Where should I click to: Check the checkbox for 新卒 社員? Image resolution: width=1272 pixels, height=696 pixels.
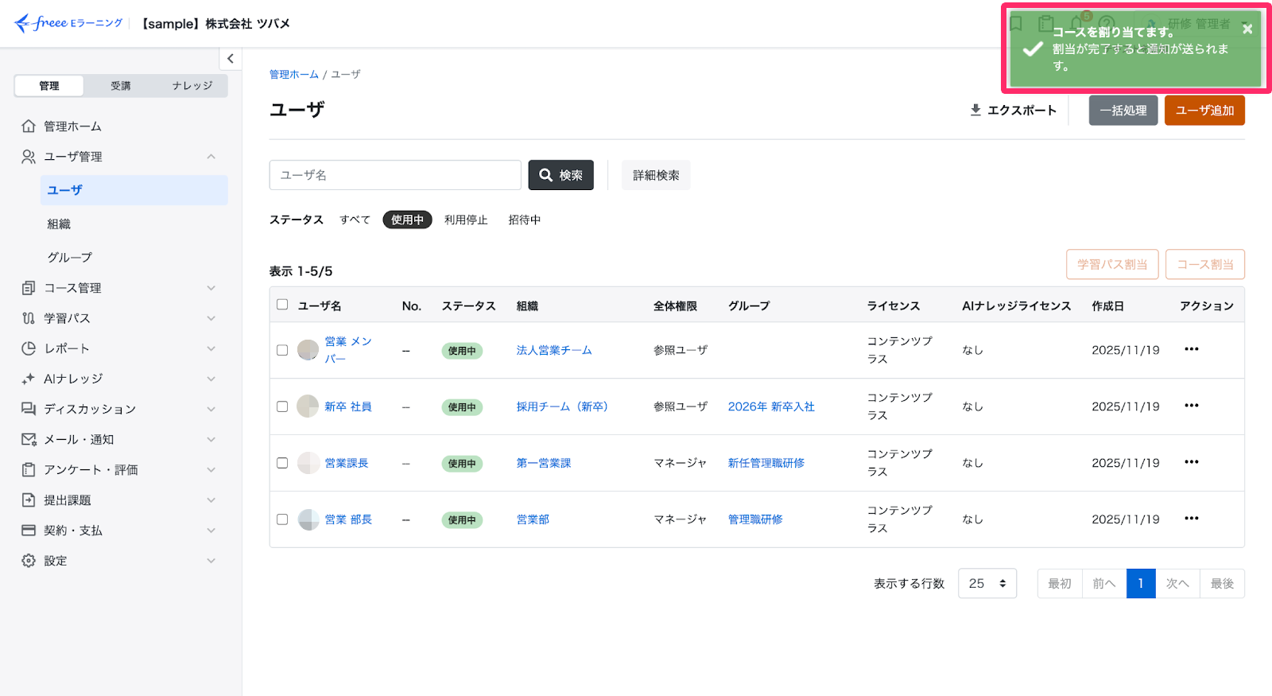coord(282,406)
